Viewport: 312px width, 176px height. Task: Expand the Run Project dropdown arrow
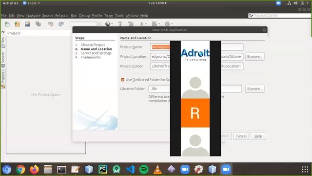coord(146,24)
